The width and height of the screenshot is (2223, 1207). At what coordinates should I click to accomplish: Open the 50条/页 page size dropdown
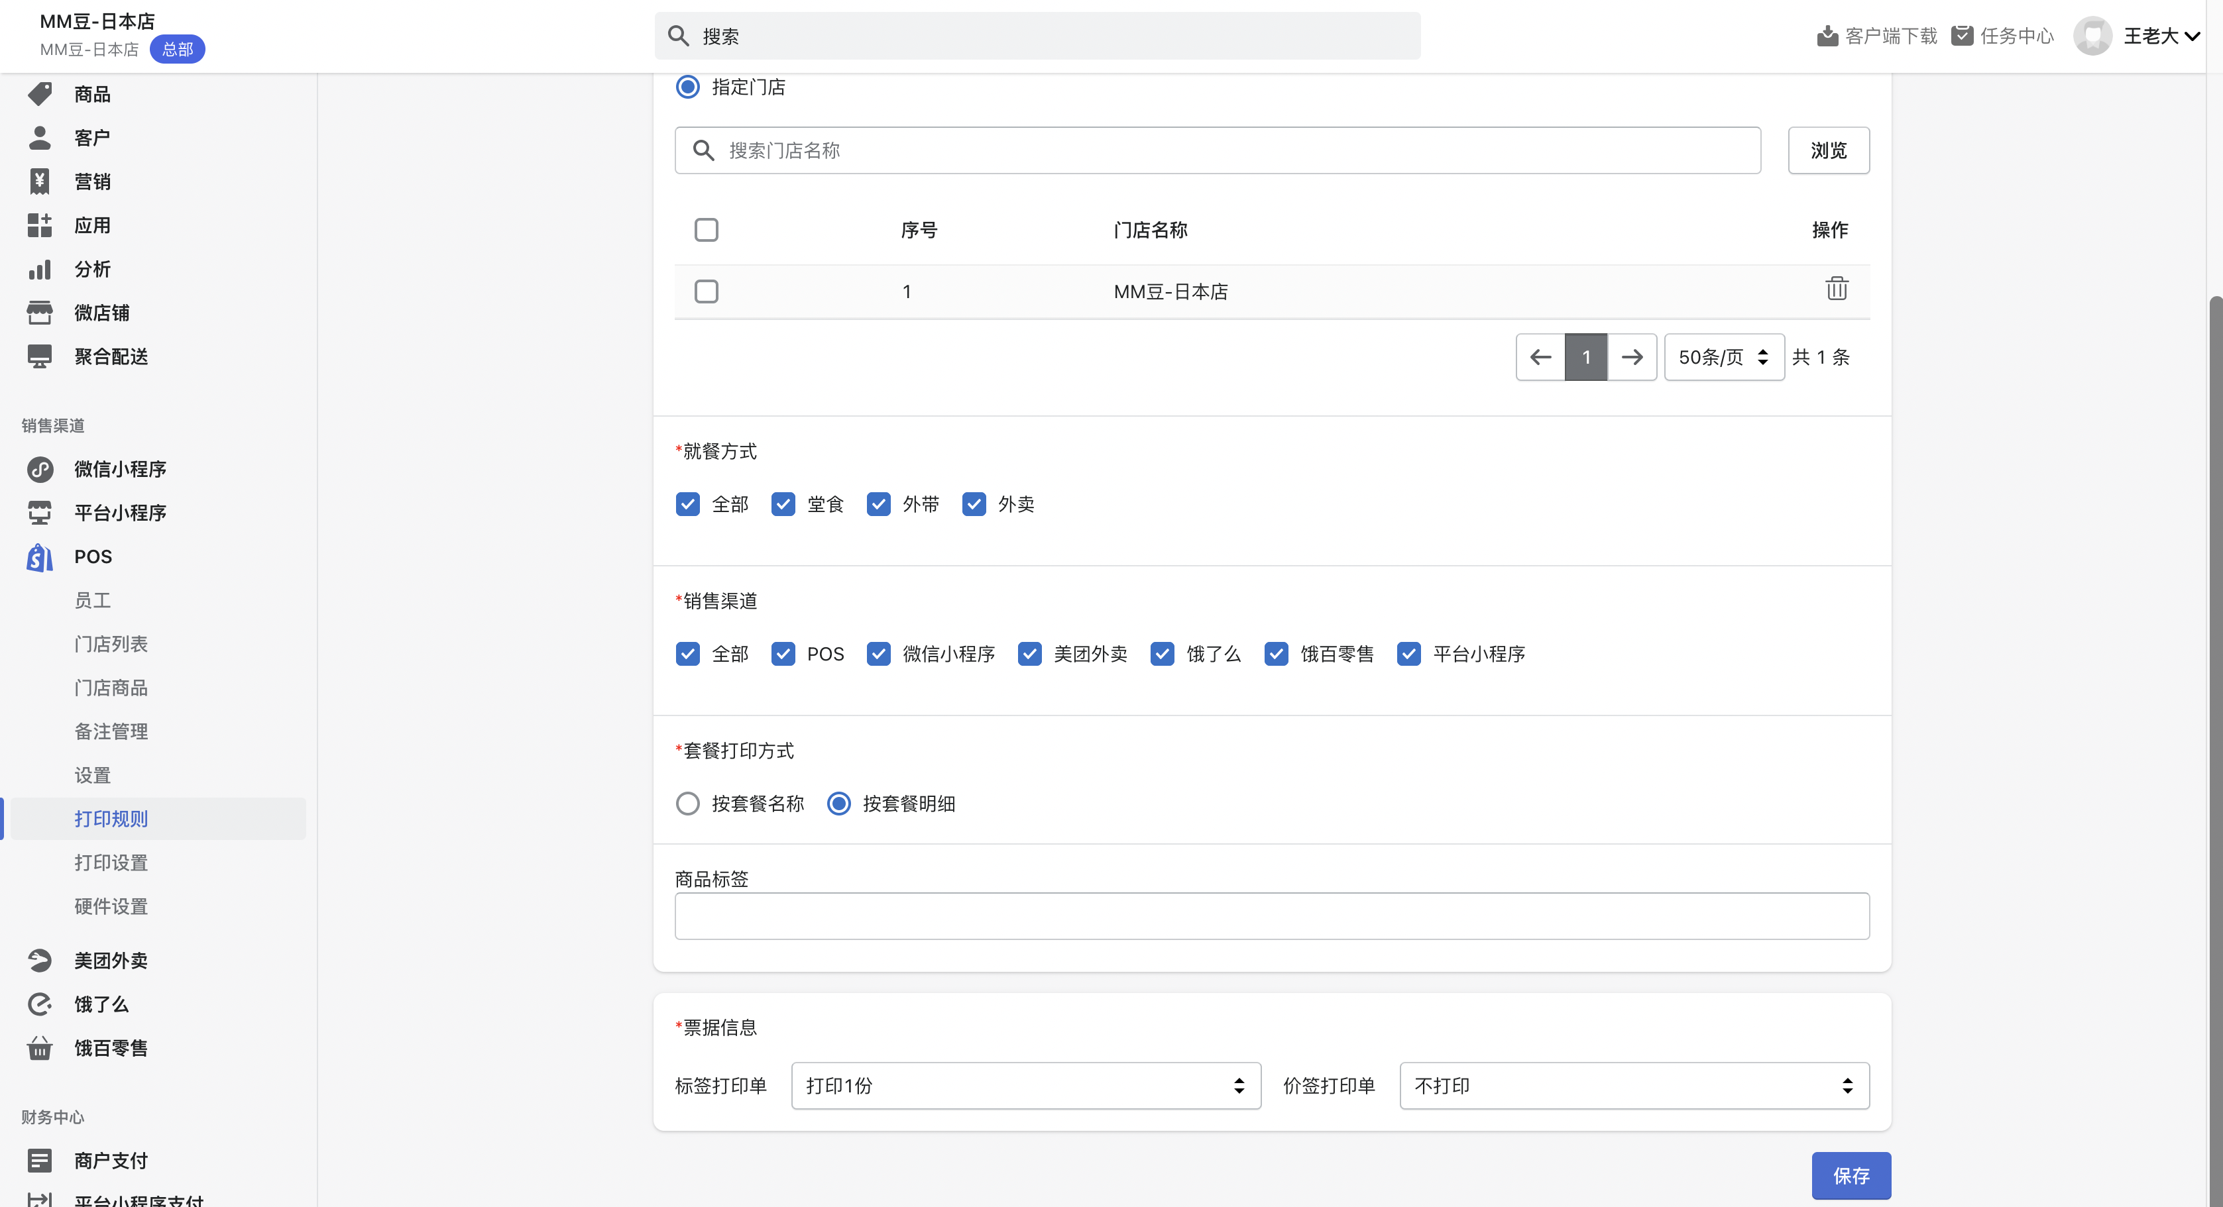[x=1724, y=357]
